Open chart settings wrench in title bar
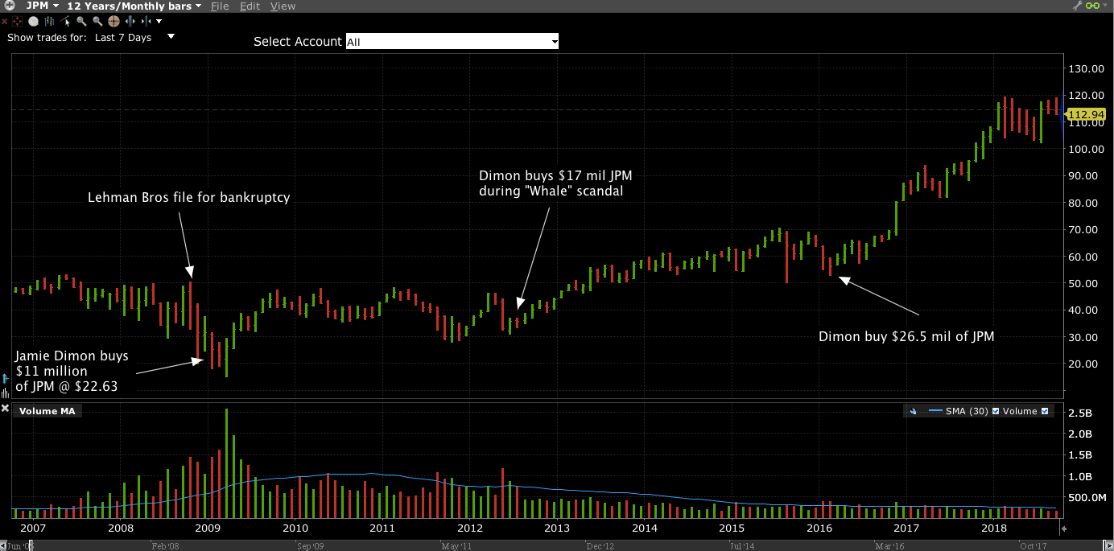Viewport: 1114px width, 551px height. pyautogui.click(x=1079, y=6)
